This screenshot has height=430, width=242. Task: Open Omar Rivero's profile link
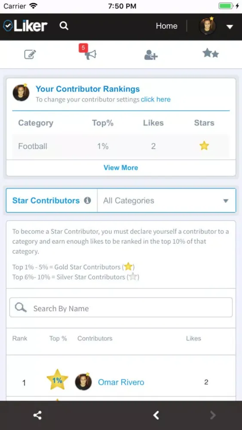pos(121,382)
